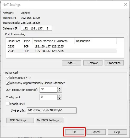Select the TCP 2235 port forwarding row
The width and height of the screenshot is (130, 138).
click(62, 46)
